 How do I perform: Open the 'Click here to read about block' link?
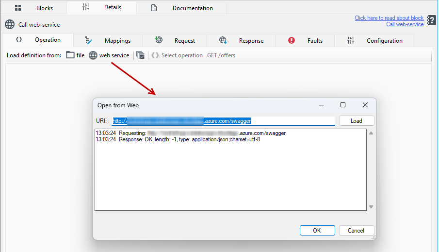(x=389, y=18)
